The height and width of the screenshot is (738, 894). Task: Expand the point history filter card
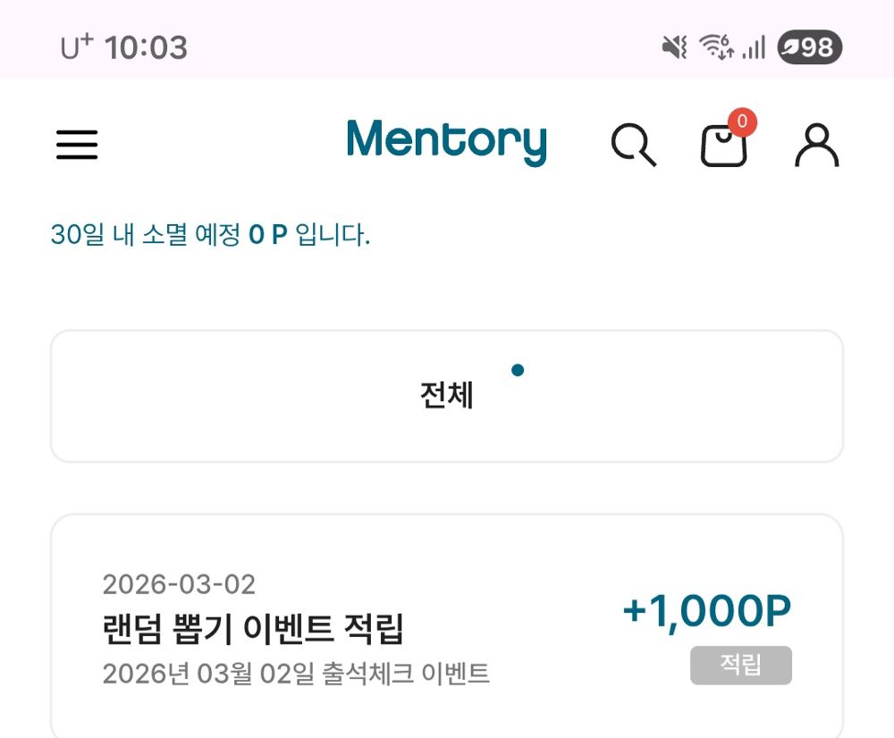[447, 394]
